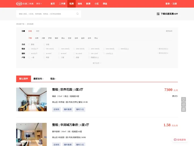Select the 四居及以上 layout checkbox
194x146 pixels.
89,57
